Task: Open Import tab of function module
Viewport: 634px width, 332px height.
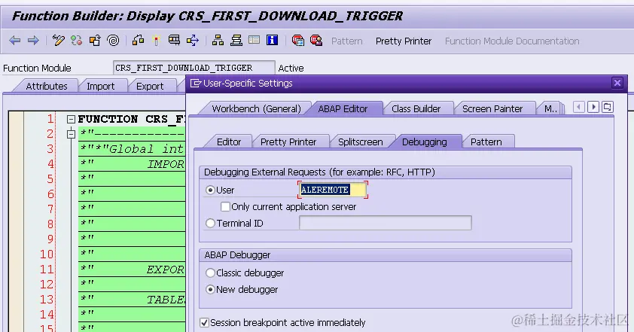Action: (x=101, y=86)
